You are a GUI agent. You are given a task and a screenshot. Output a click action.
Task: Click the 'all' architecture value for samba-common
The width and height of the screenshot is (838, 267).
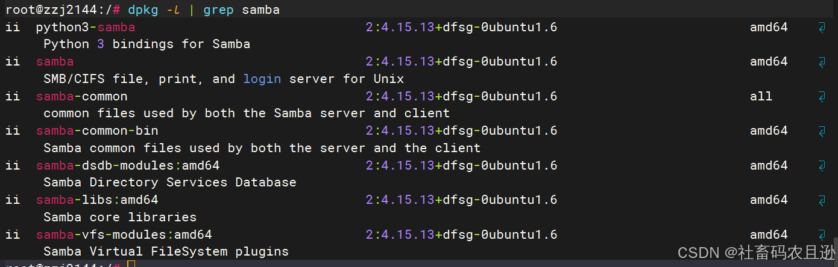coord(761,97)
